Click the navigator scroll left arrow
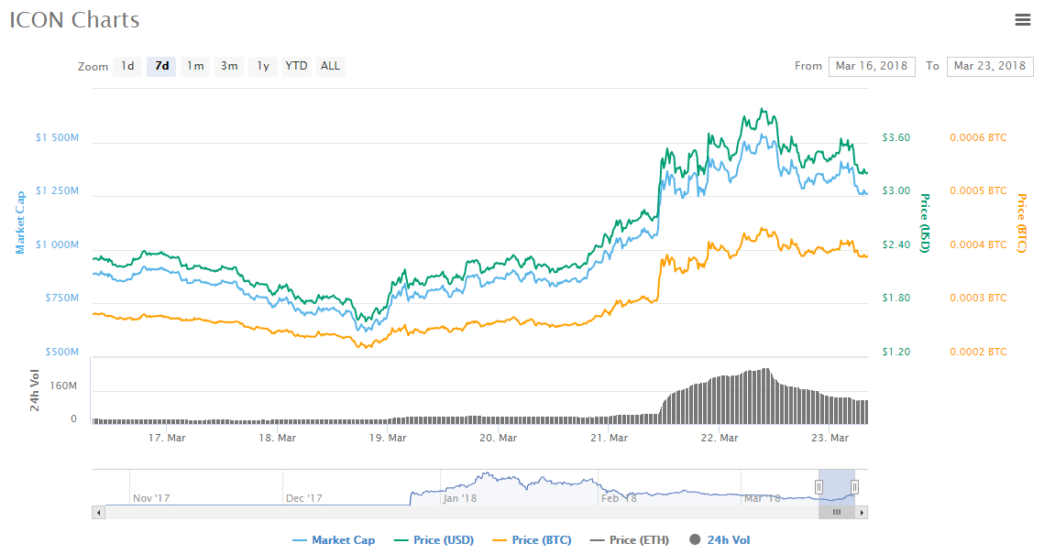The width and height of the screenshot is (1055, 554). (99, 513)
